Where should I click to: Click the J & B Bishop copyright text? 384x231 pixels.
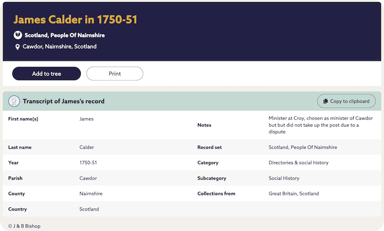pyautogui.click(x=24, y=226)
